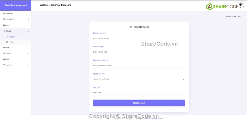This screenshot has width=247, height=122.
Task: Expand the Admin menu chevron
Action: point(28,65)
